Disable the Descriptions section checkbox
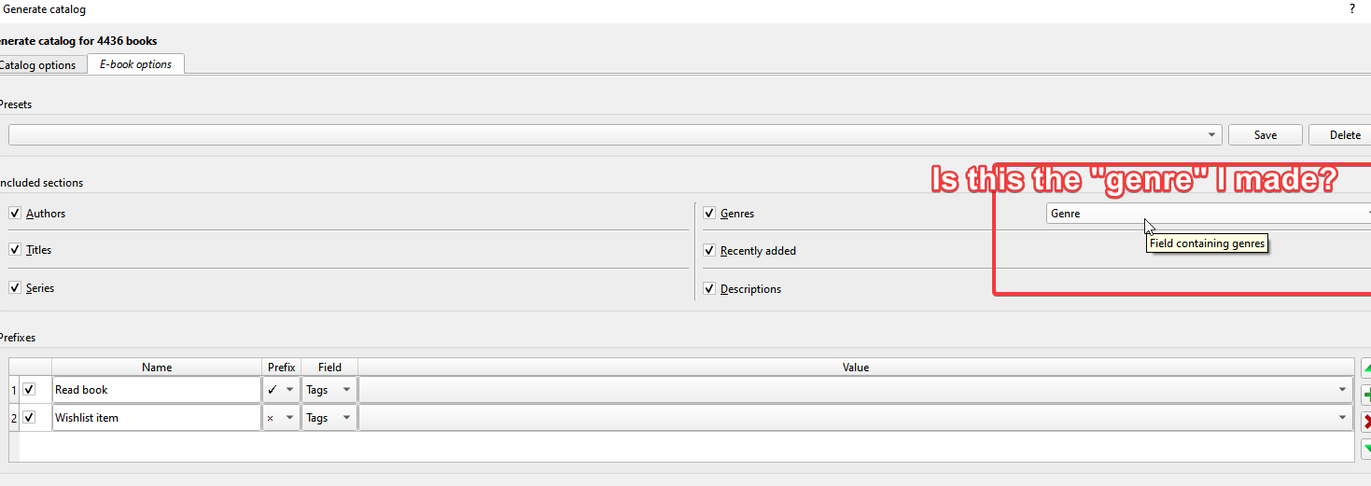The width and height of the screenshot is (1371, 486). [710, 289]
